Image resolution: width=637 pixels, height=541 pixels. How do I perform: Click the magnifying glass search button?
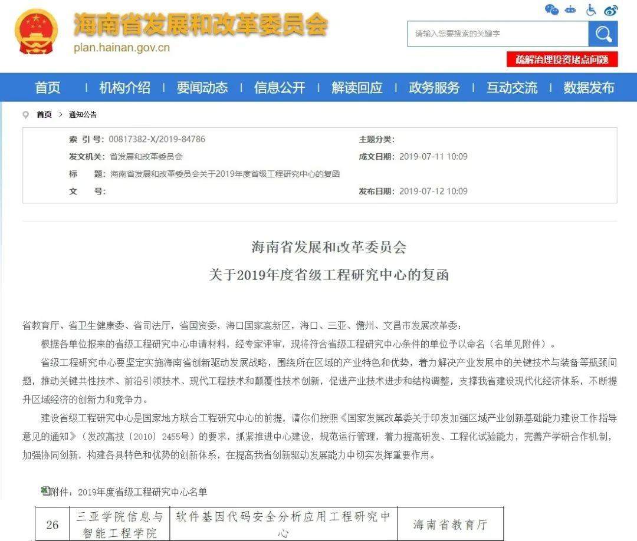tap(603, 34)
